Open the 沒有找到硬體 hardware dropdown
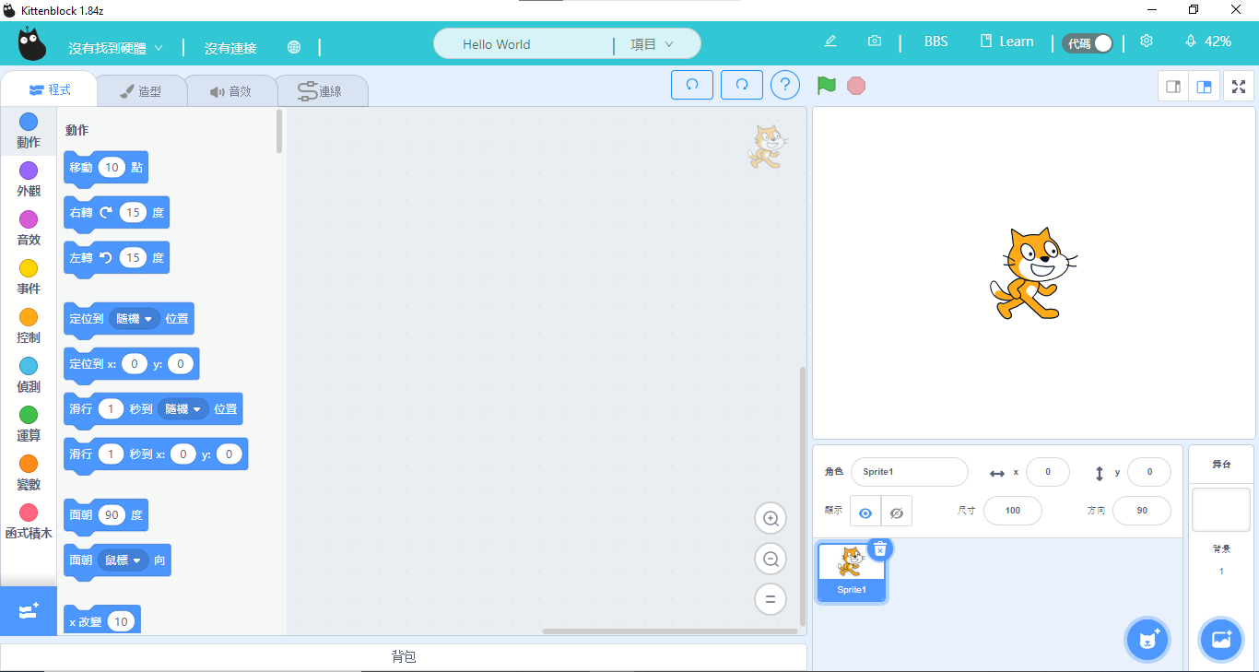 115,48
